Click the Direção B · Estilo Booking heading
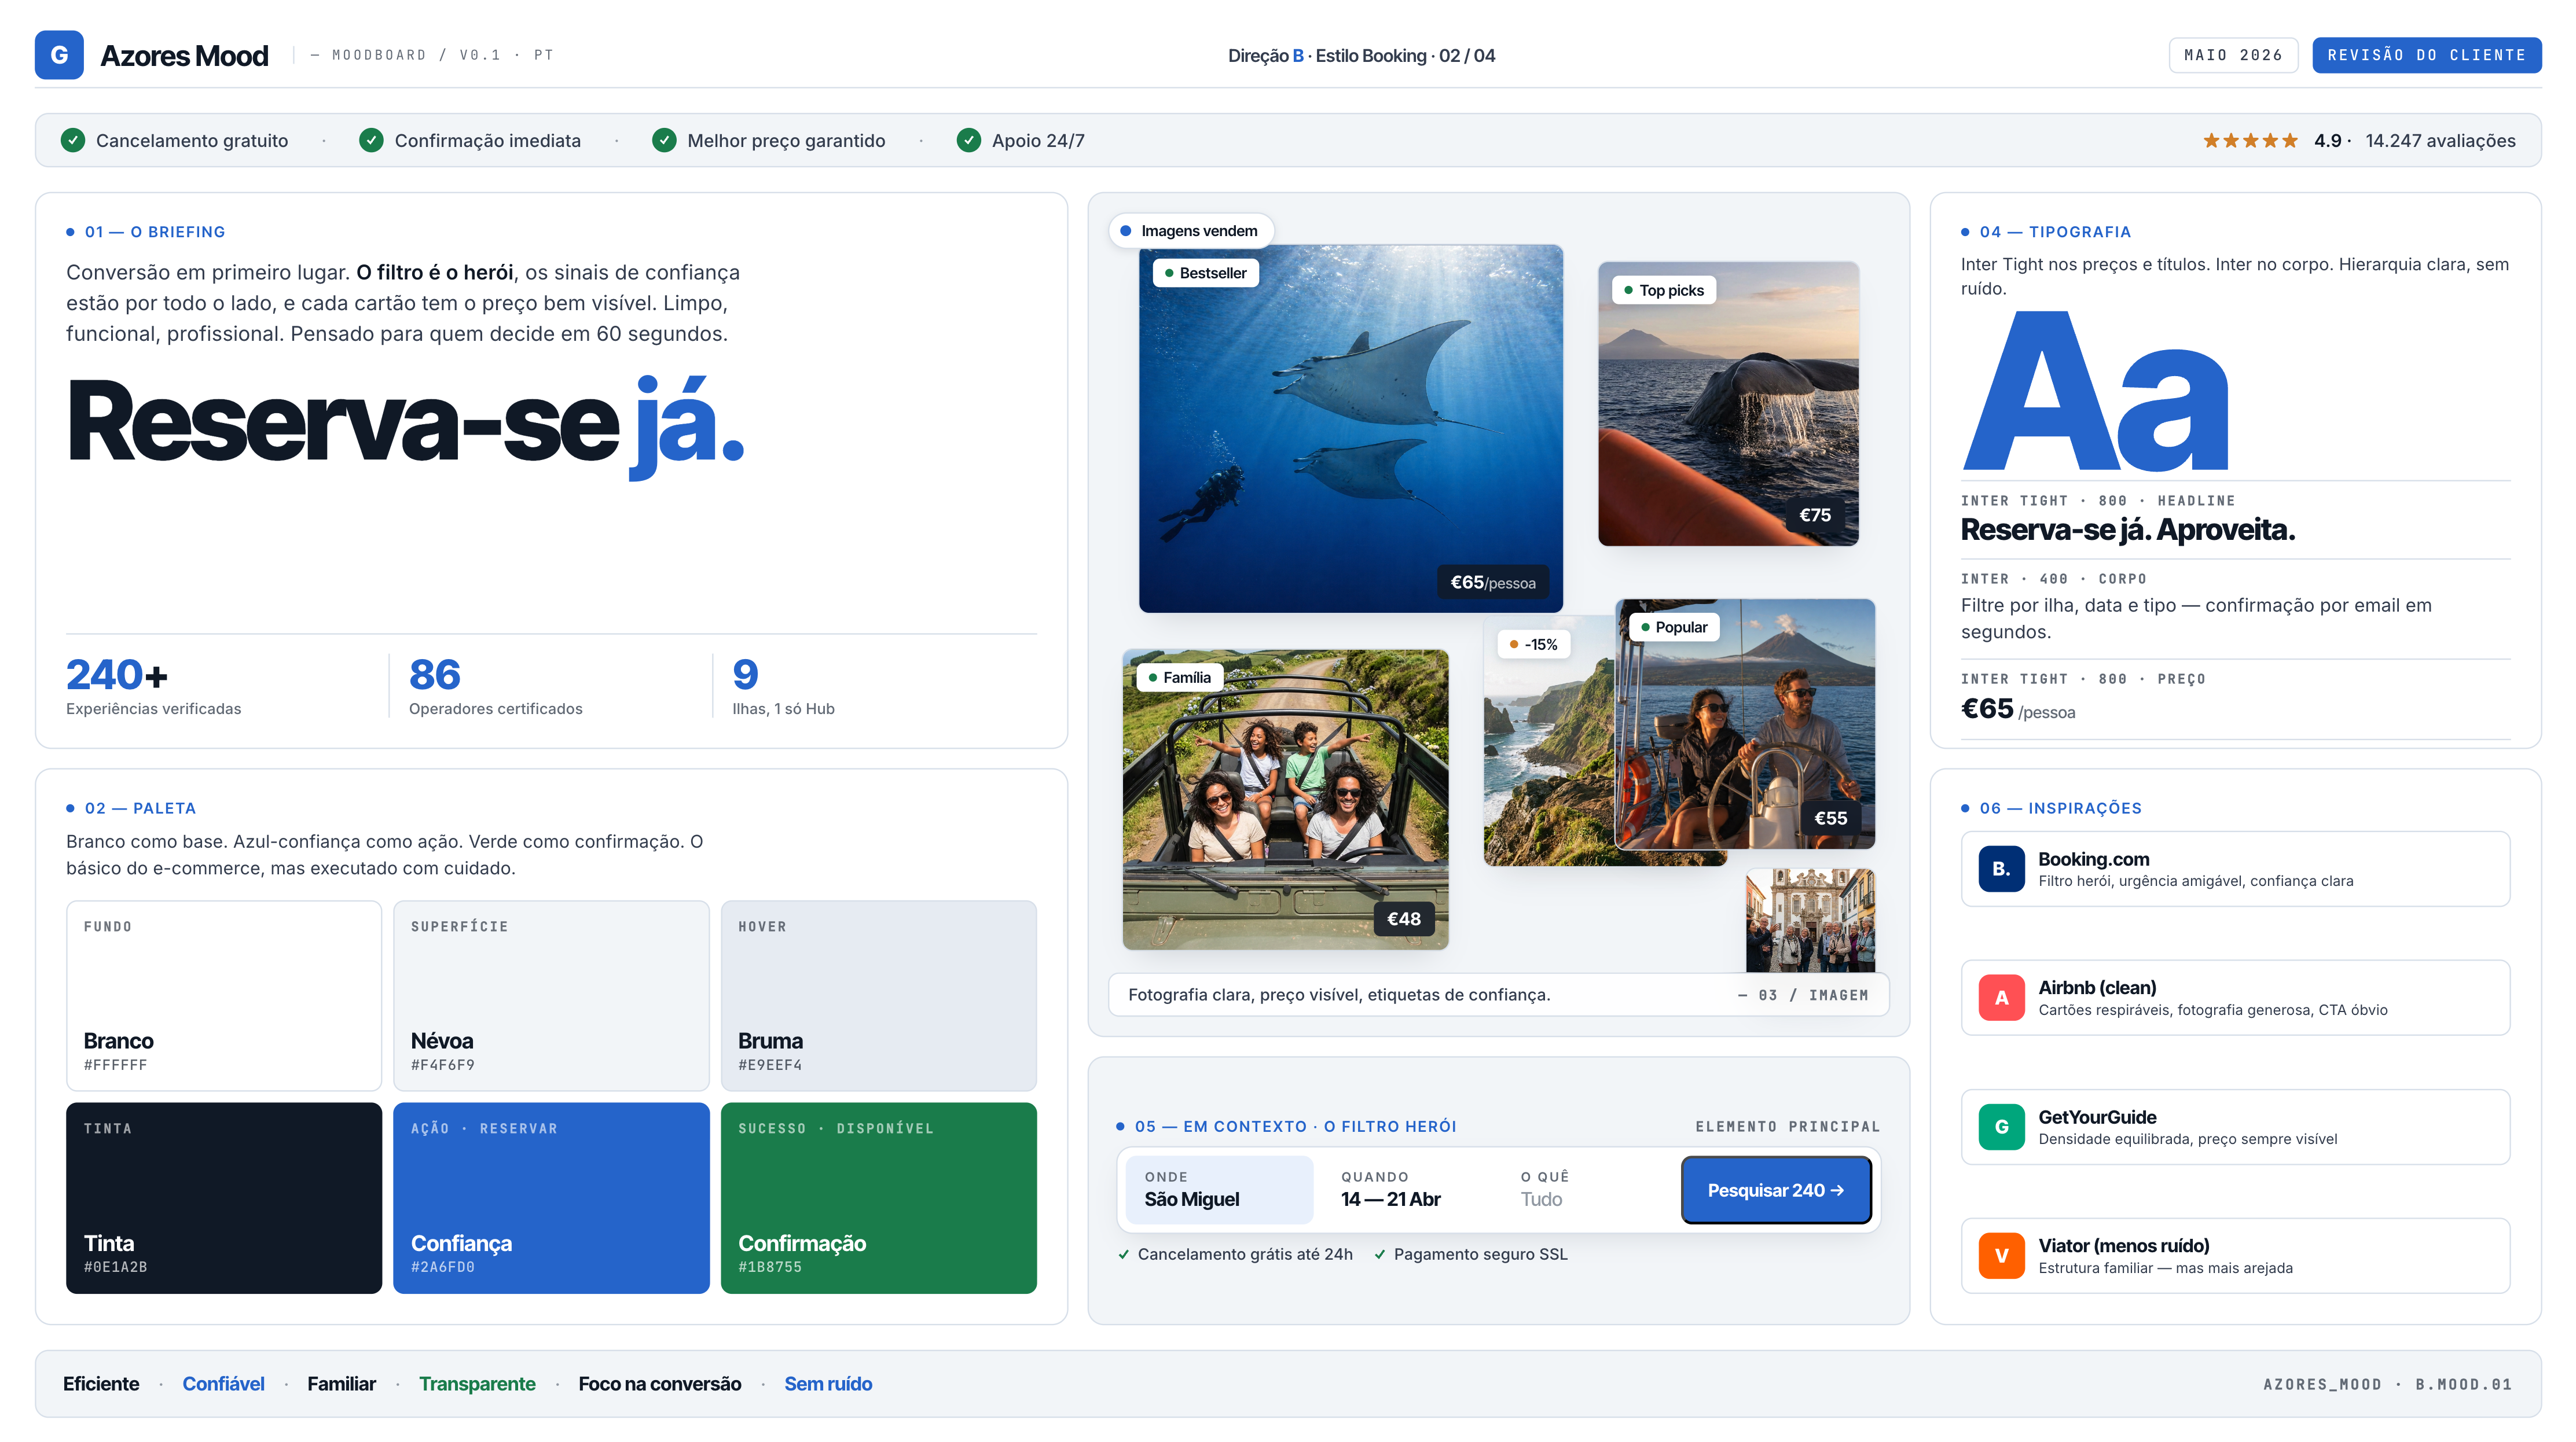The width and height of the screenshot is (2576, 1442). tap(1361, 55)
